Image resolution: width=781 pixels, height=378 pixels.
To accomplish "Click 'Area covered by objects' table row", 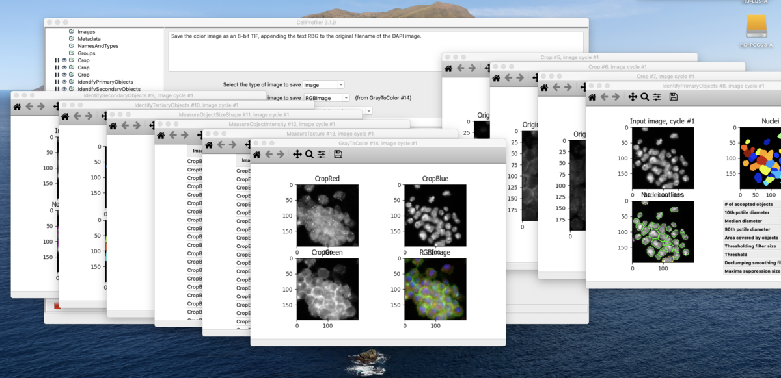I will 752,238.
